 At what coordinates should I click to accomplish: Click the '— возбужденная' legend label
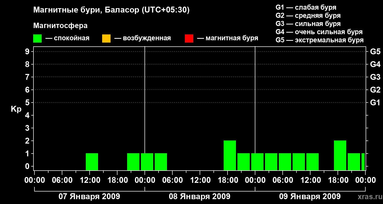[x=142, y=38]
